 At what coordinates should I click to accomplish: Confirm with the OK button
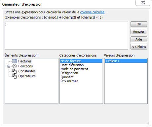click(x=139, y=24)
